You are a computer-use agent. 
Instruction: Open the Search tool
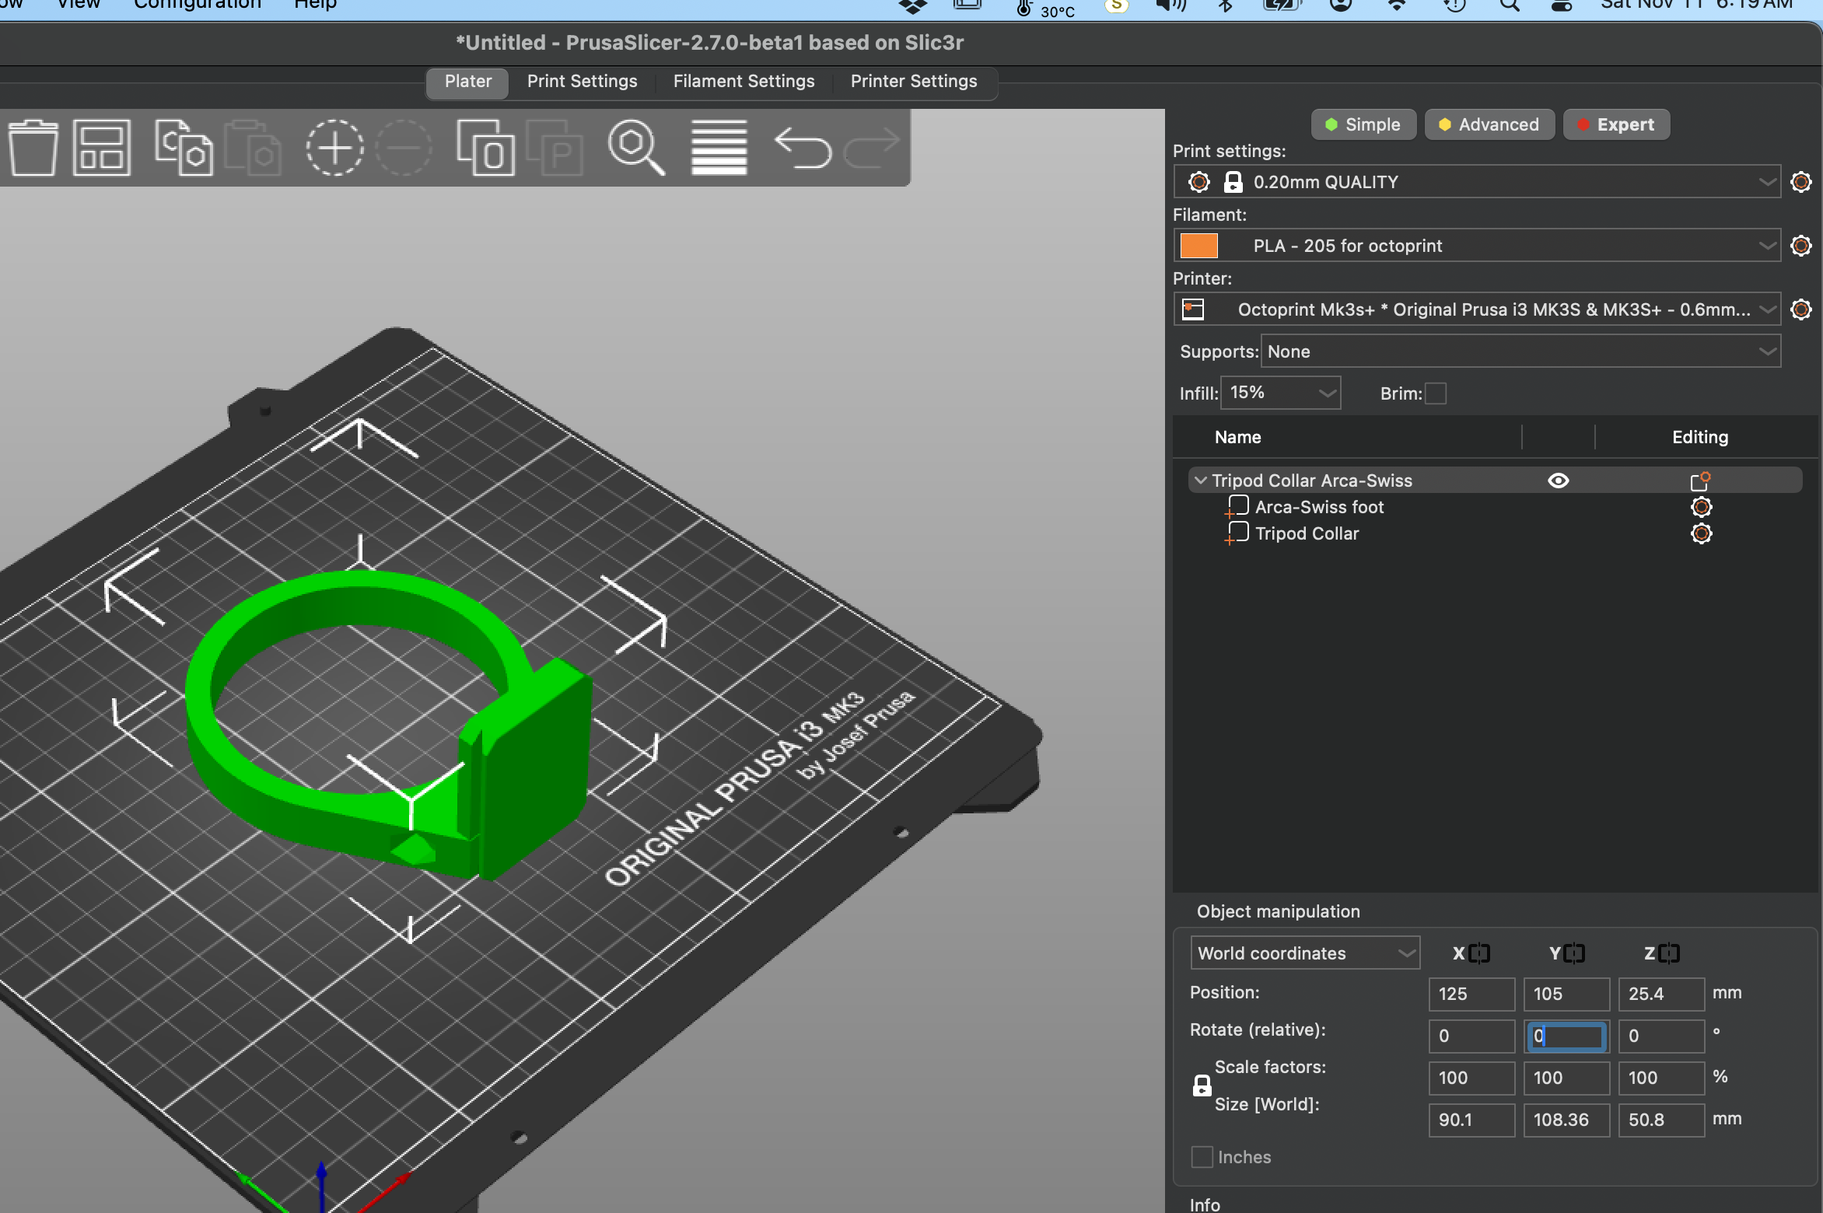636,148
